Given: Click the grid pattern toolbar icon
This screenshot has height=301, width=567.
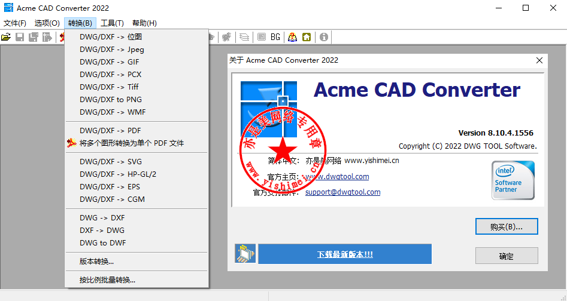Looking at the screenshot, I should 262,37.
